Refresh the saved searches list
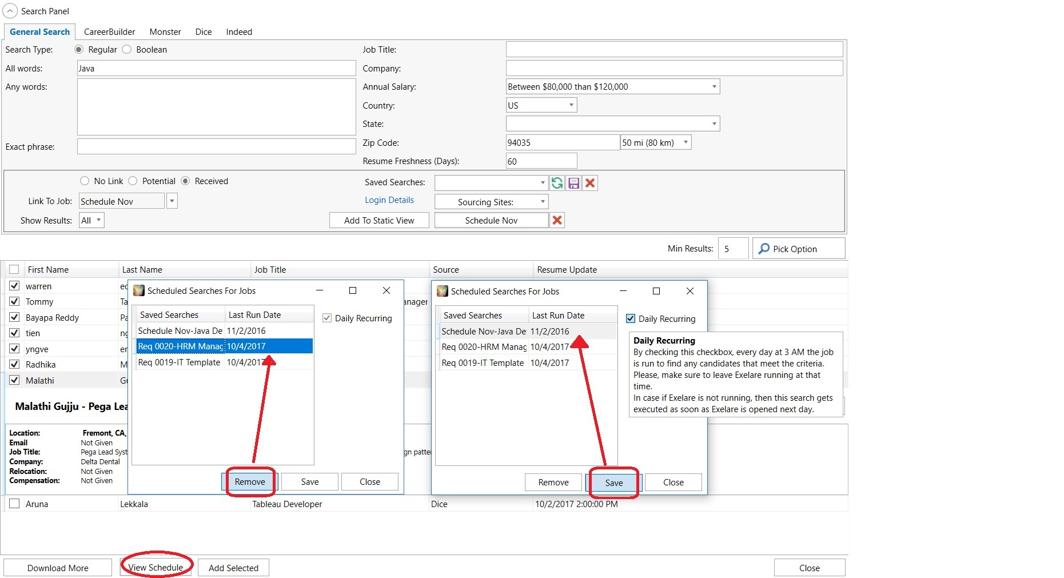1064x578 pixels. [x=557, y=183]
